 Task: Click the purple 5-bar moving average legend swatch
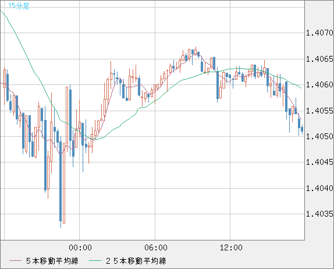tap(15, 261)
